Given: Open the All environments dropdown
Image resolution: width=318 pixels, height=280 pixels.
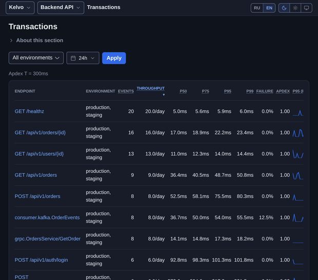Looking at the screenshot, I should click(36, 58).
